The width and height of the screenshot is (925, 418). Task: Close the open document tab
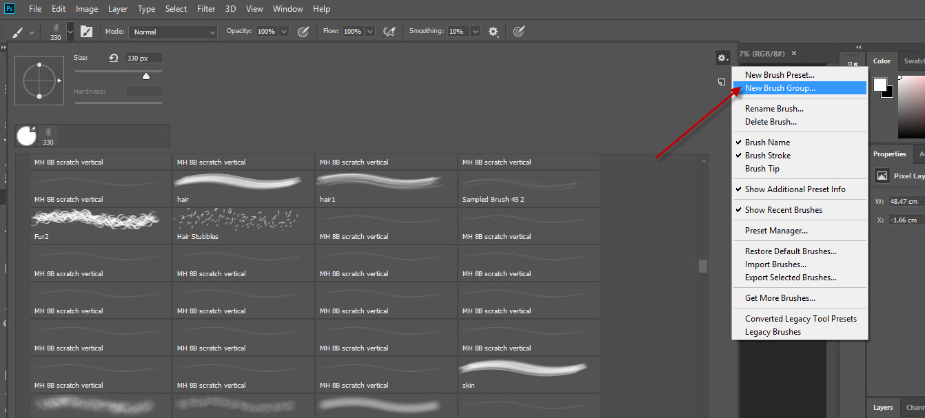coord(794,53)
